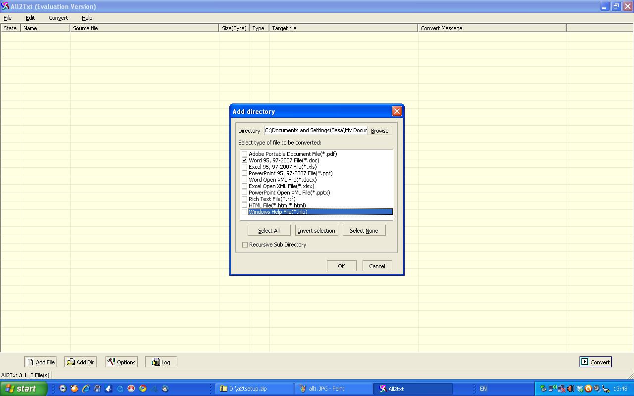Start conversion with the Convert button
Image resolution: width=634 pixels, height=396 pixels.
pyautogui.click(x=595, y=362)
